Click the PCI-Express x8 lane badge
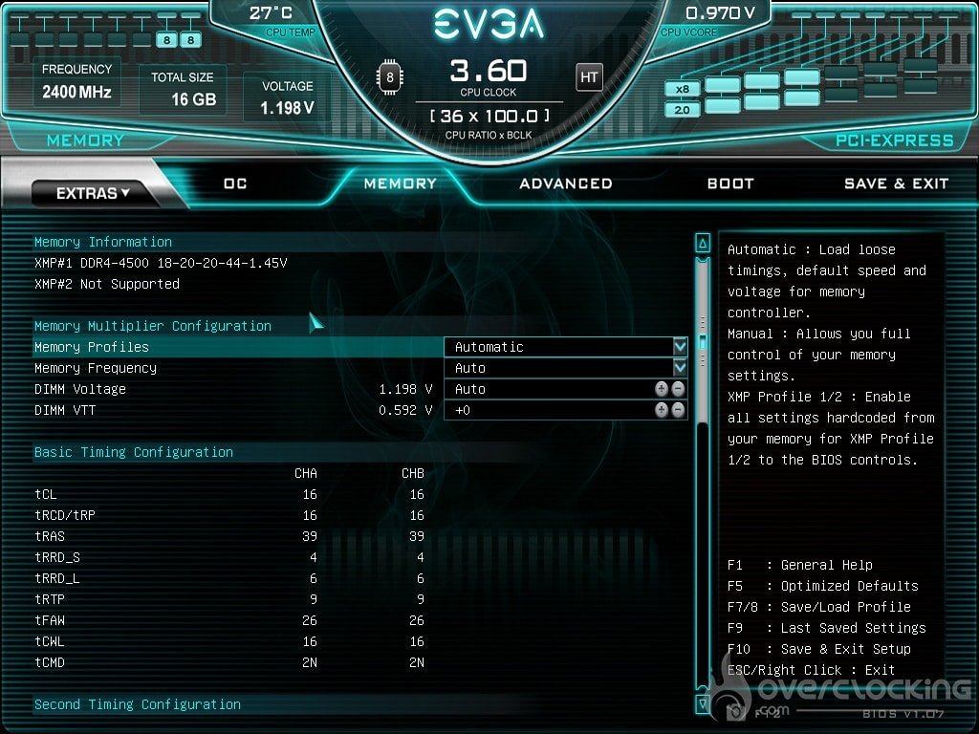This screenshot has height=734, width=979. [682, 89]
